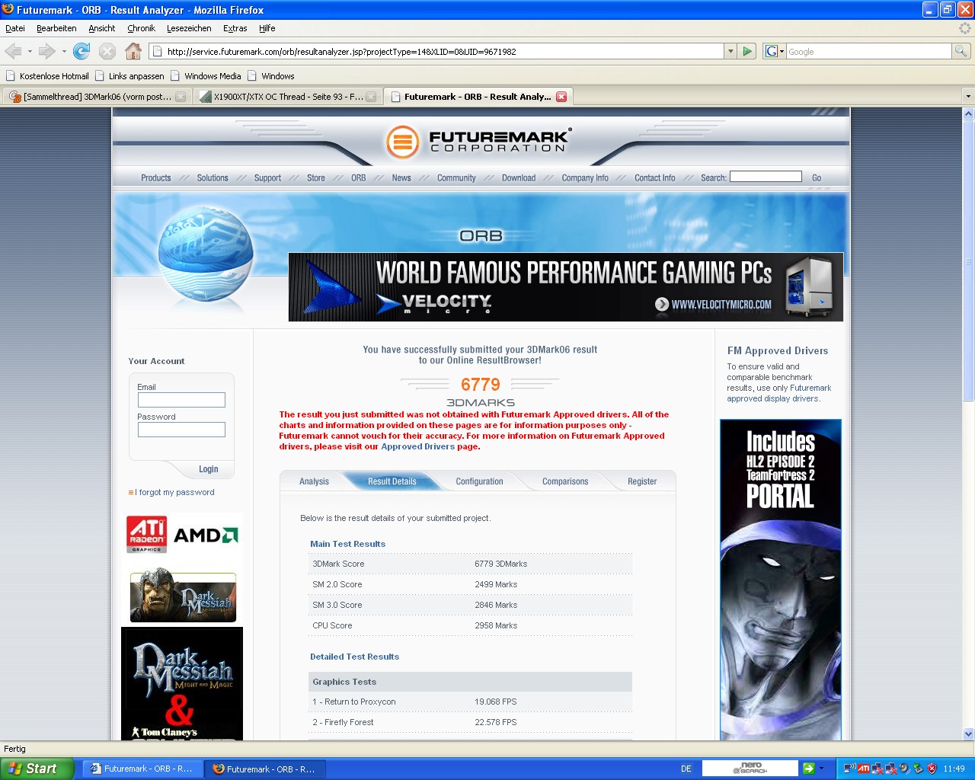Reload the page with the refresh icon
The width and height of the screenshot is (975, 780).
[x=82, y=51]
